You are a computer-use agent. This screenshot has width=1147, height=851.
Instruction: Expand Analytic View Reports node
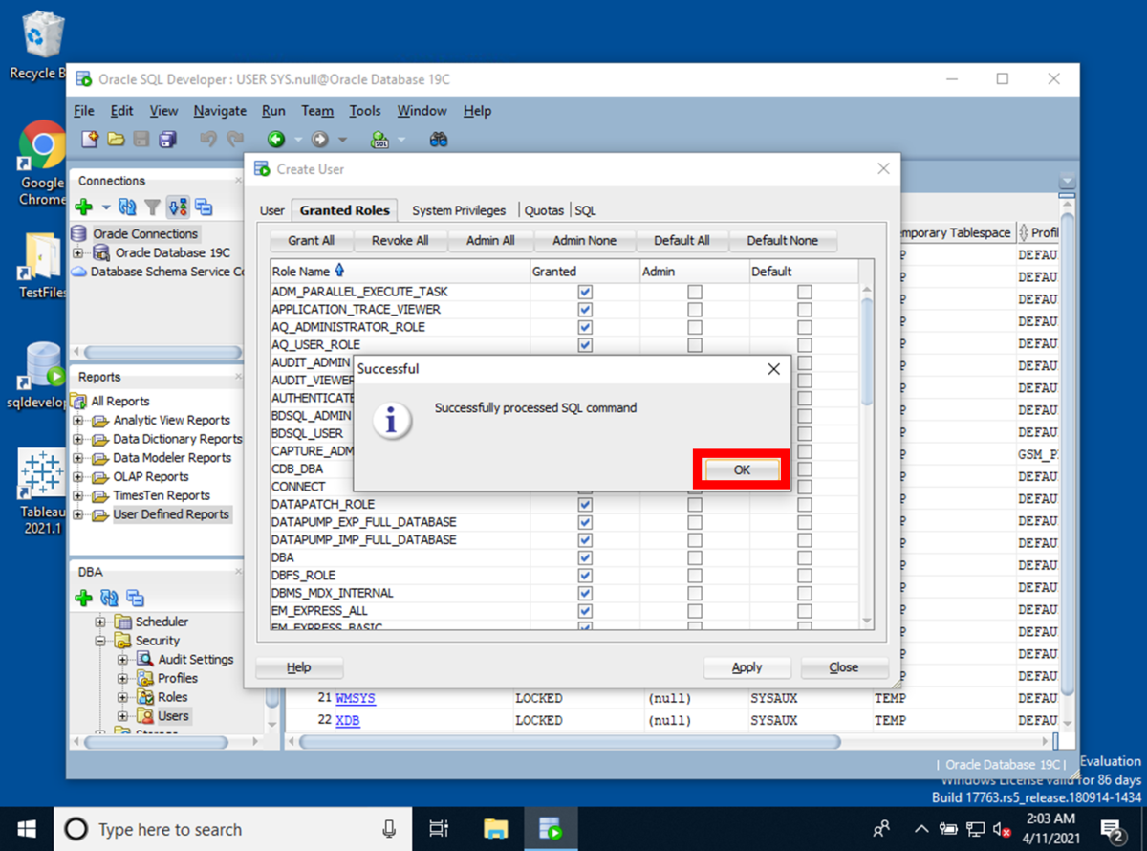[78, 421]
